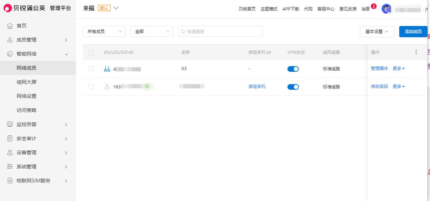Expand 成员管理 submenu arrow
The width and height of the screenshot is (430, 201).
coord(66,40)
